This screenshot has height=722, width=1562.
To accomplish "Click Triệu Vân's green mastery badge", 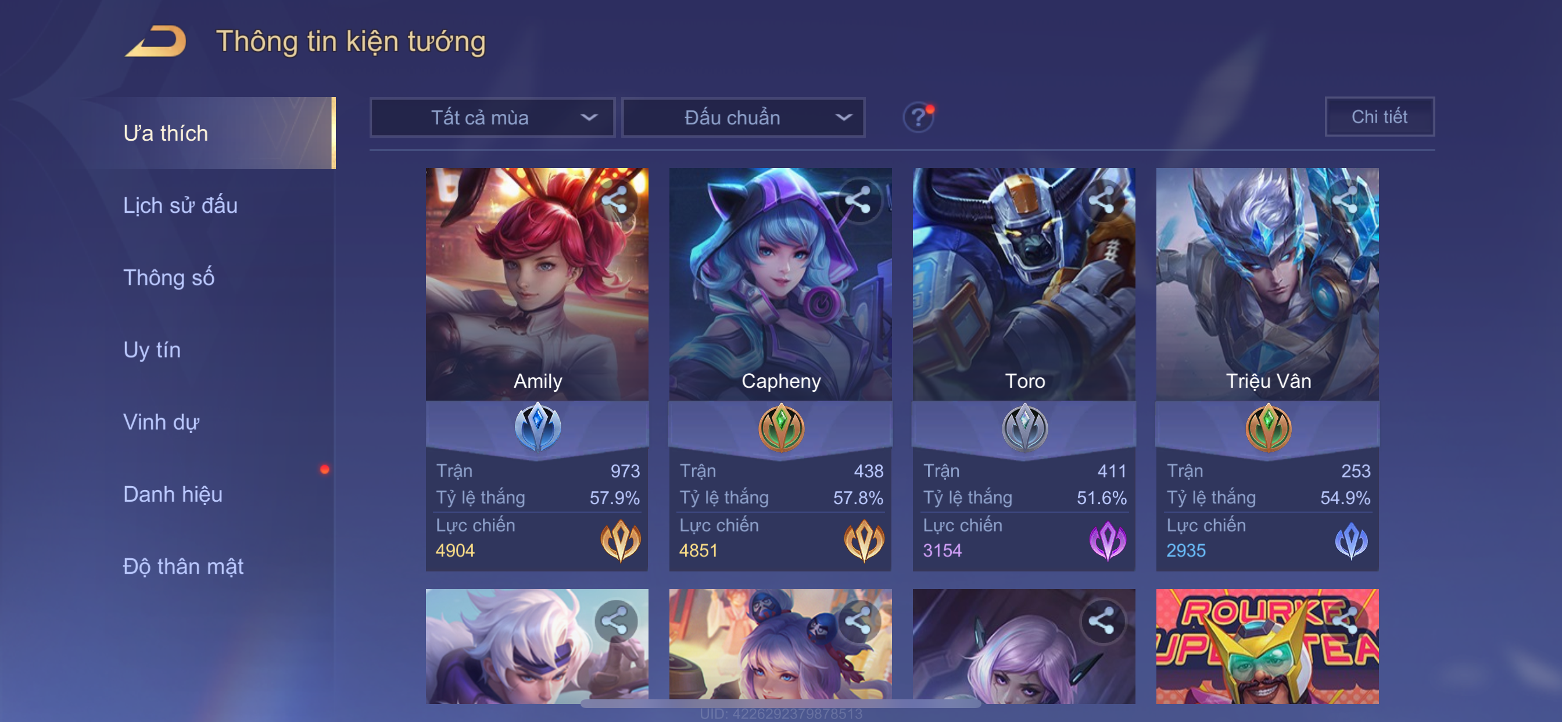I will tap(1268, 427).
